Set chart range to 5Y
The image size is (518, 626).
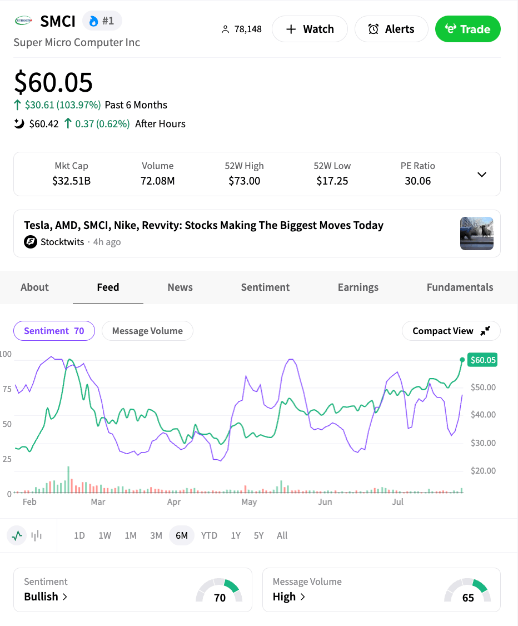click(x=258, y=535)
